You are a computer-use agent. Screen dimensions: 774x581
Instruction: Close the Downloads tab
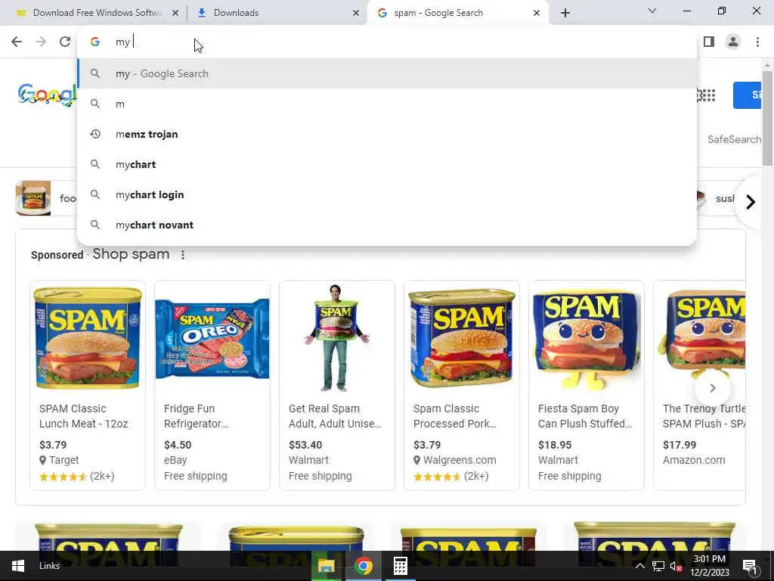(x=356, y=13)
